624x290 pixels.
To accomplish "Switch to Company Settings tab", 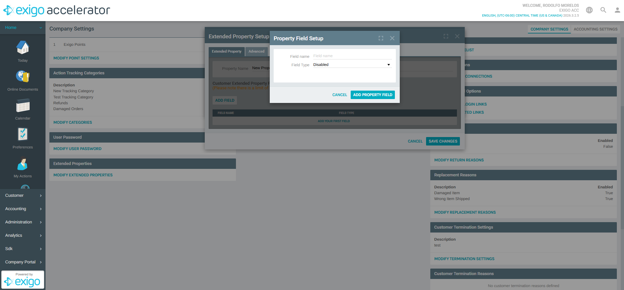I will tap(549, 29).
